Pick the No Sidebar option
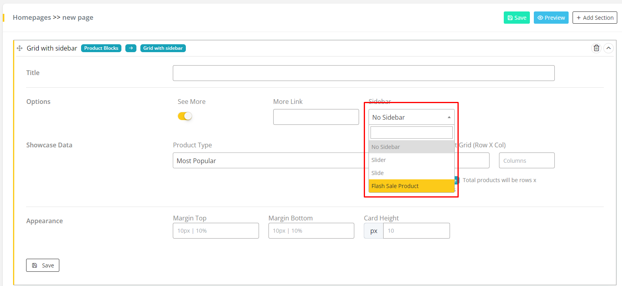Viewport: 622px width, 286px height. [411, 147]
